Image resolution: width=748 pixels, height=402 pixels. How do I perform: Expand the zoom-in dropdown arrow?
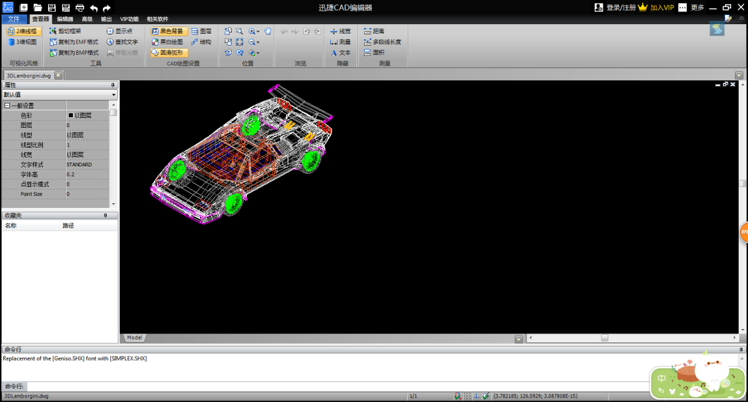pos(257,31)
